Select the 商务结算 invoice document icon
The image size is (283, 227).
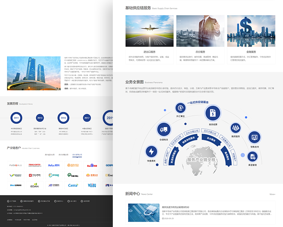pyautogui.click(x=213, y=113)
